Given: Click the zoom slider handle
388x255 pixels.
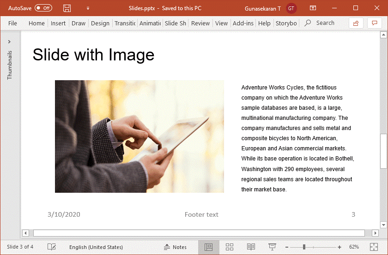Looking at the screenshot, I should click(x=303, y=247).
